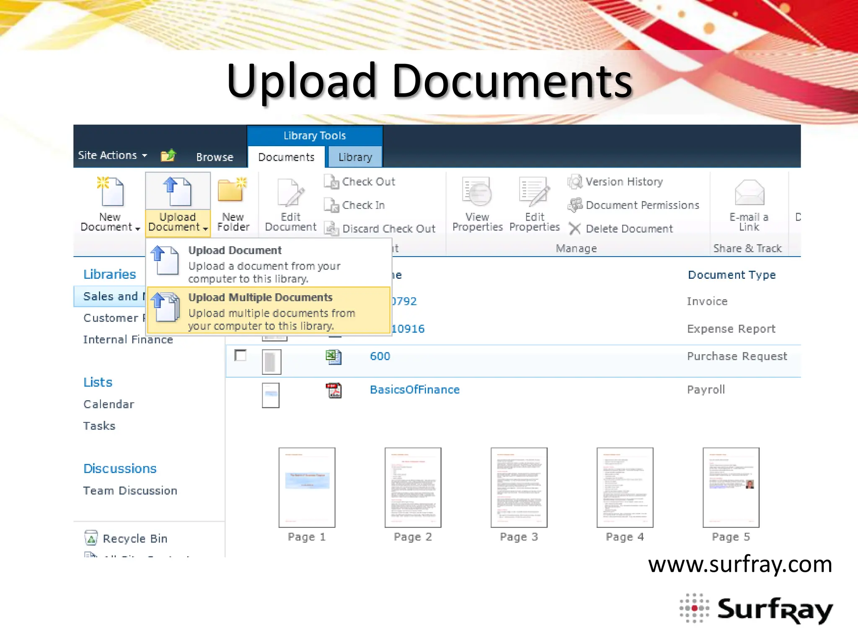
Task: Click the New Document icon
Action: [x=111, y=192]
